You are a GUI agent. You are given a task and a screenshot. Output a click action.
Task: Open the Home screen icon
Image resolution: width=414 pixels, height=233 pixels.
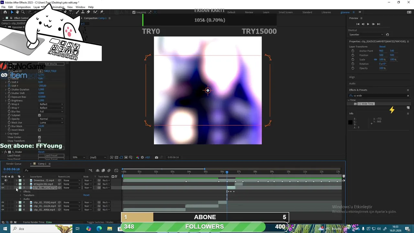click(x=5, y=12)
